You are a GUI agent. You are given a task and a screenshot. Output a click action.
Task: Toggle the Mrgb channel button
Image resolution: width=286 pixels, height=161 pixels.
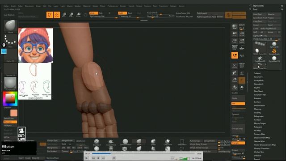(x=93, y=13)
